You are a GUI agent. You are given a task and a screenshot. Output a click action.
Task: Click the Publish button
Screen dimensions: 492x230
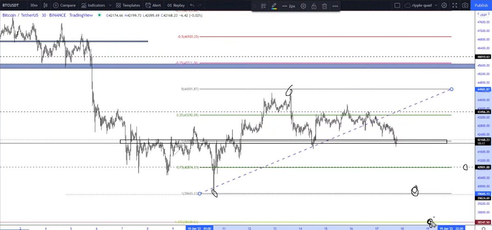pyautogui.click(x=481, y=5)
